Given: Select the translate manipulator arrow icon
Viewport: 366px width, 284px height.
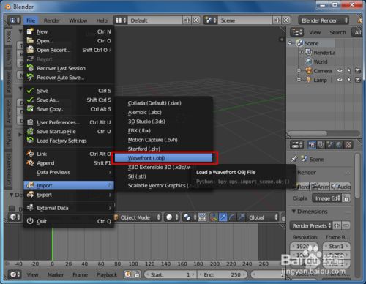Looking at the screenshot, I should [223, 217].
